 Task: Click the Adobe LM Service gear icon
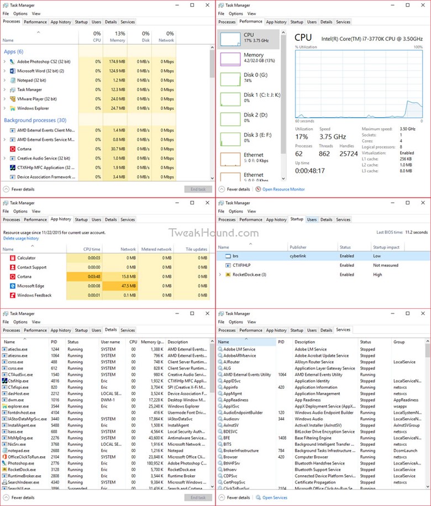coord(220,349)
